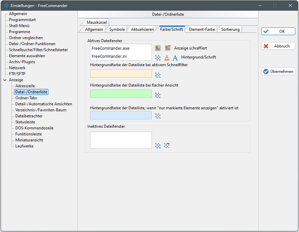This screenshot has height=232, width=299.
Task: Open Verzeichnis-/Favoriten-Baum settings
Action: tap(41, 110)
